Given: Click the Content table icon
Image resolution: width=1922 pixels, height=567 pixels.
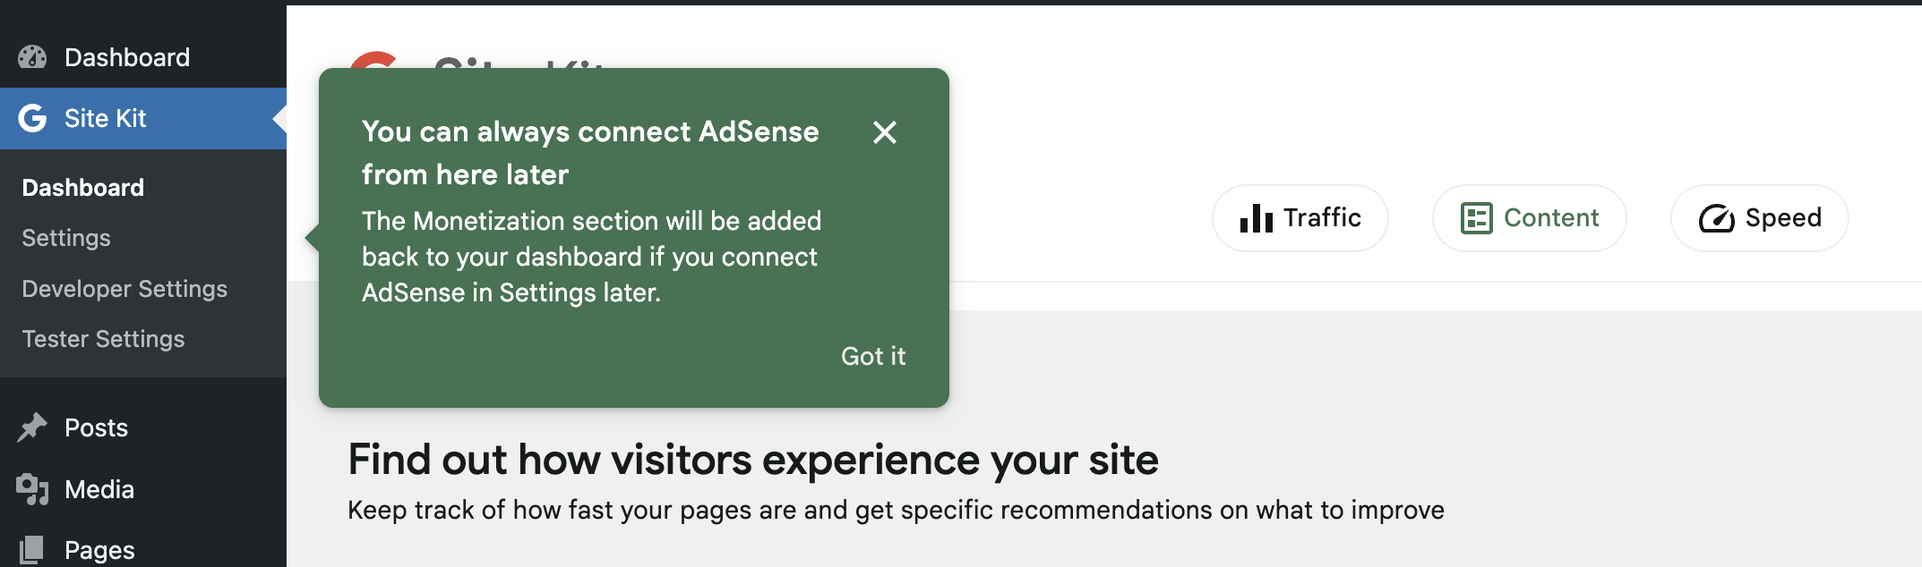Looking at the screenshot, I should pyautogui.click(x=1479, y=217).
